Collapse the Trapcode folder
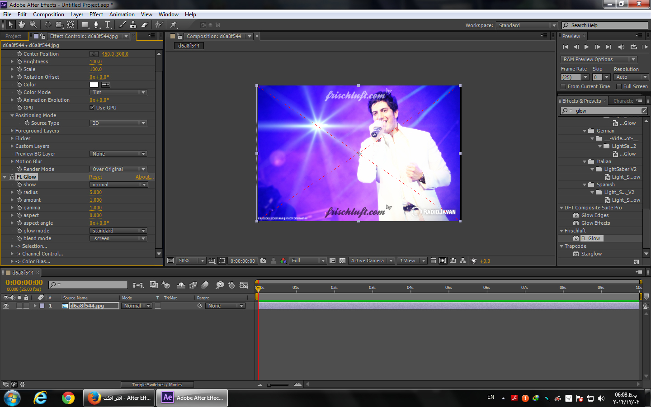Image resolution: width=651 pixels, height=407 pixels. (x=561, y=246)
